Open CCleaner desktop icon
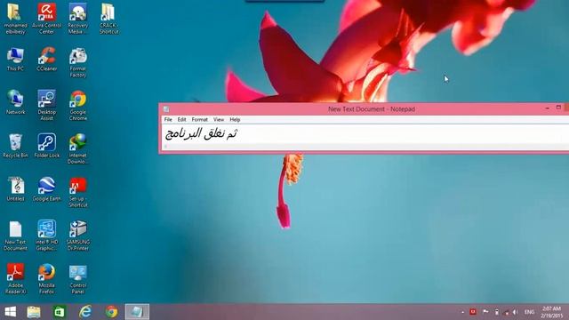The height and width of the screenshot is (320, 569). tap(47, 59)
